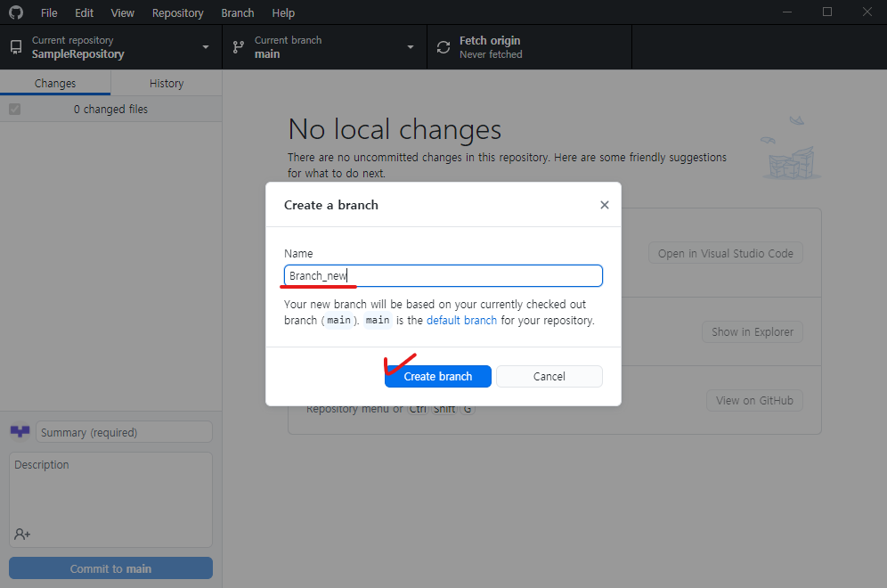The image size is (887, 588).
Task: Switch to the History tab
Action: point(167,83)
